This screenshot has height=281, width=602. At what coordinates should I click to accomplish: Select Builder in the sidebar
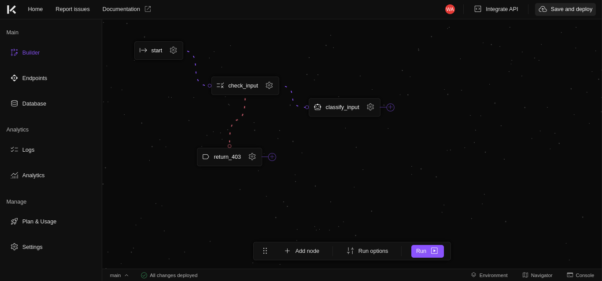[x=31, y=53]
